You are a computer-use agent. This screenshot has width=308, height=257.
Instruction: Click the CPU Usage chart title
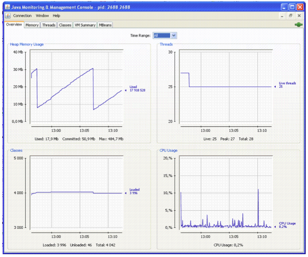coord(168,151)
